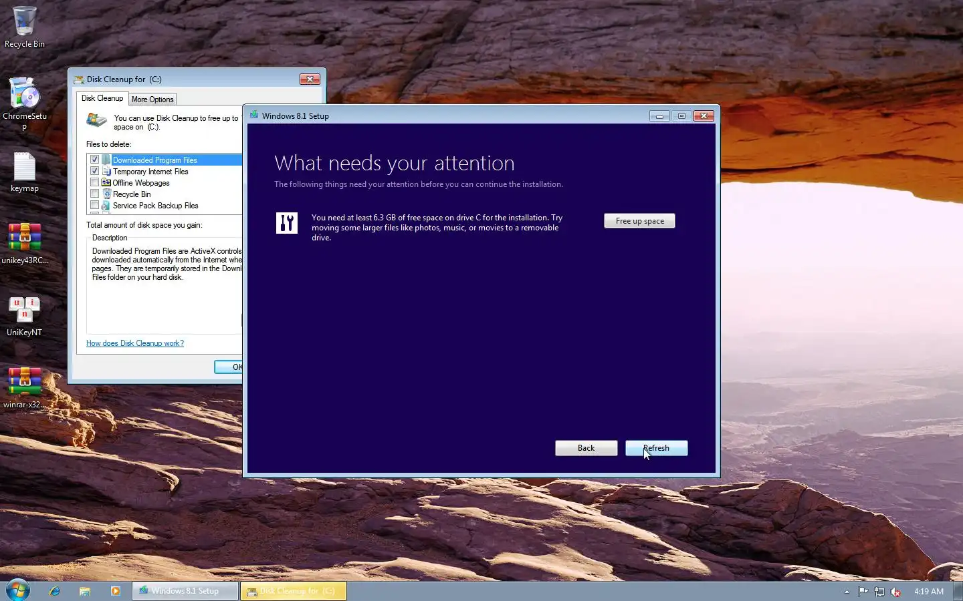Open the muted volume tray icon
The width and height of the screenshot is (963, 601).
click(x=895, y=592)
